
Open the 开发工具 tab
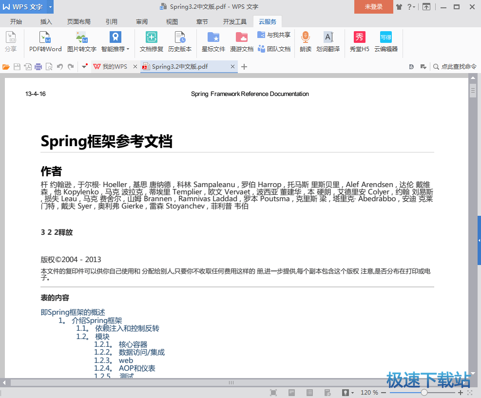coord(235,21)
